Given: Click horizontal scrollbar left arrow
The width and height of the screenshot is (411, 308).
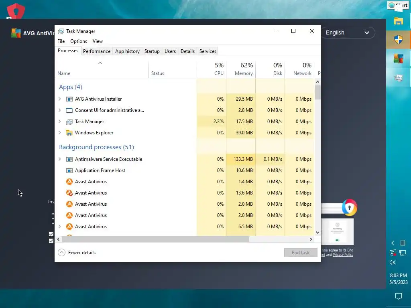Looking at the screenshot, I should coord(58,239).
